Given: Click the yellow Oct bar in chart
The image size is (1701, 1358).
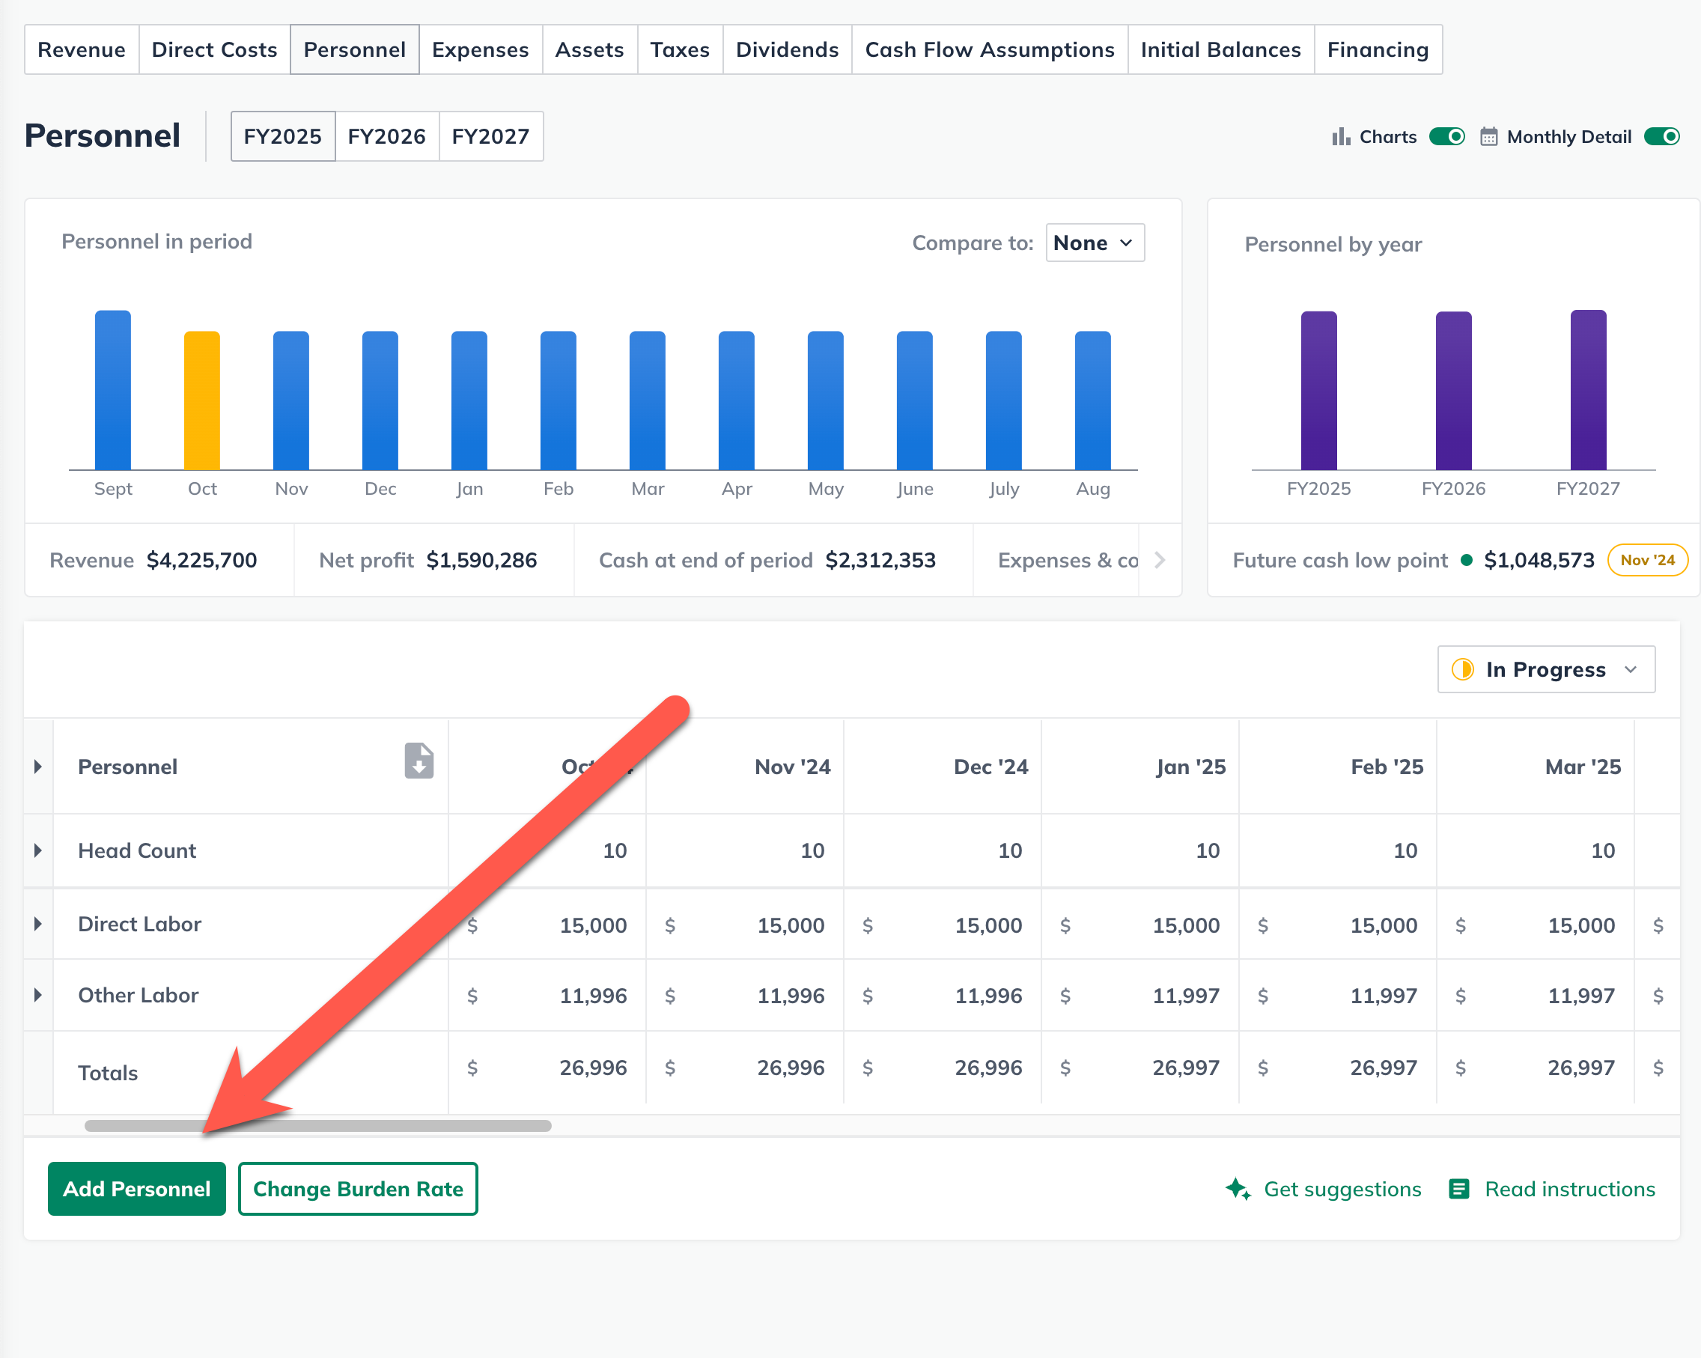Looking at the screenshot, I should pyautogui.click(x=202, y=400).
